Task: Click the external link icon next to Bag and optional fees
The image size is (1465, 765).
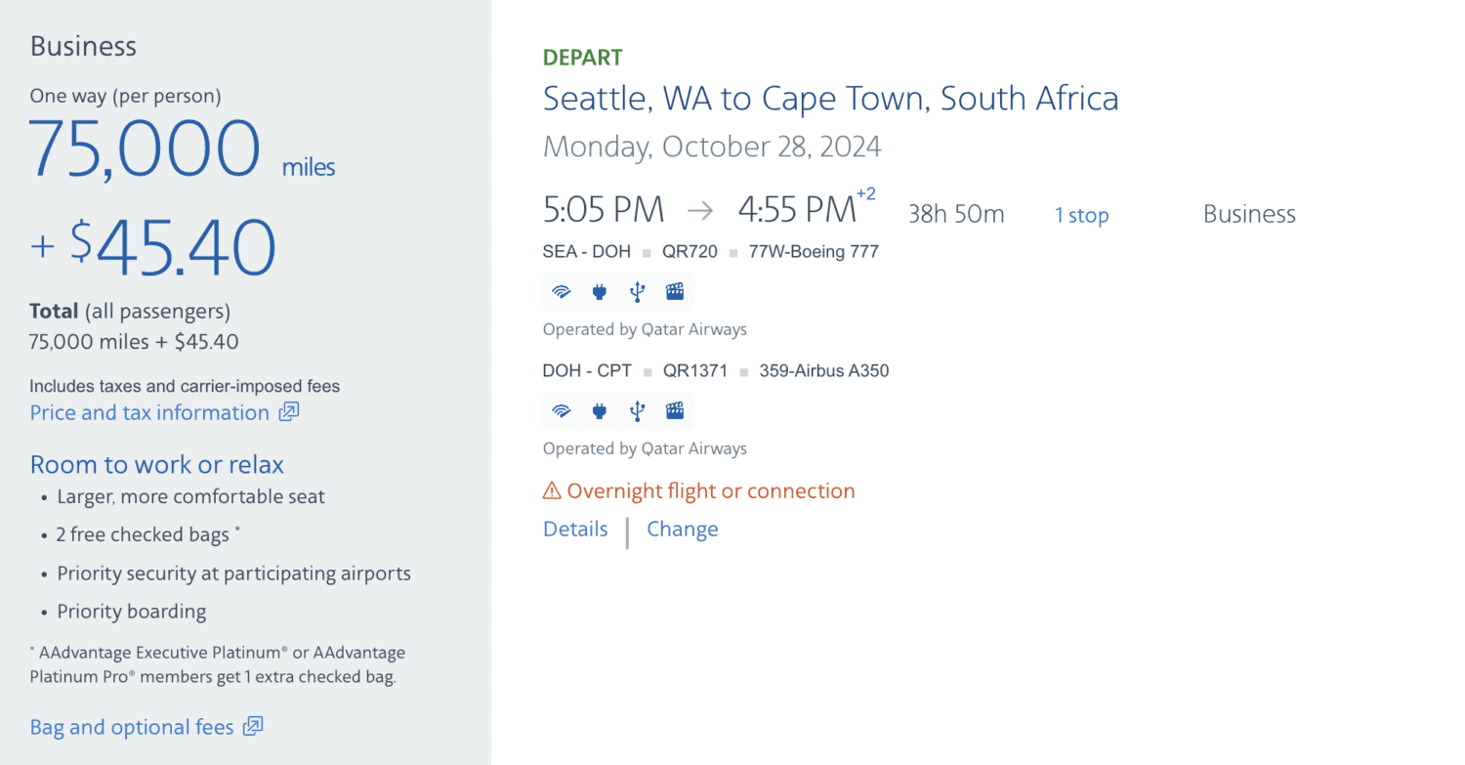Action: click(252, 727)
